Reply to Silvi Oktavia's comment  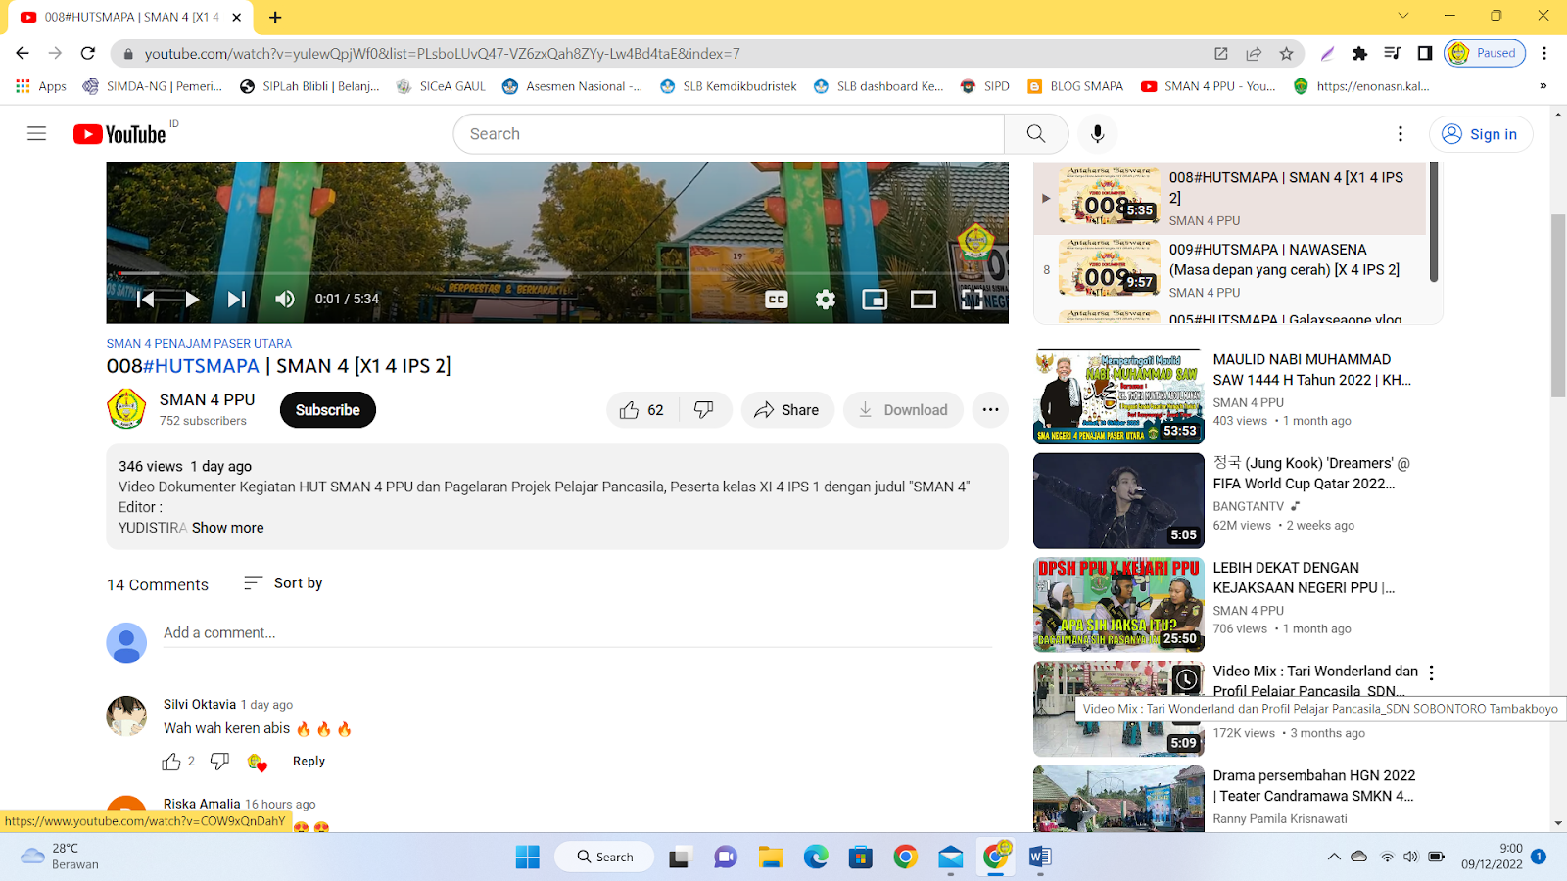(309, 762)
